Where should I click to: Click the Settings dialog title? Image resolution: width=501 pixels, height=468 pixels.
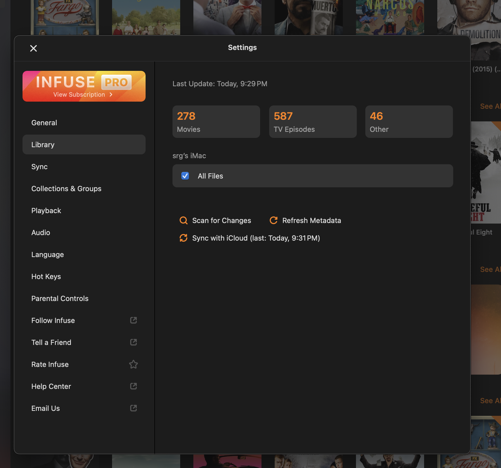[242, 48]
